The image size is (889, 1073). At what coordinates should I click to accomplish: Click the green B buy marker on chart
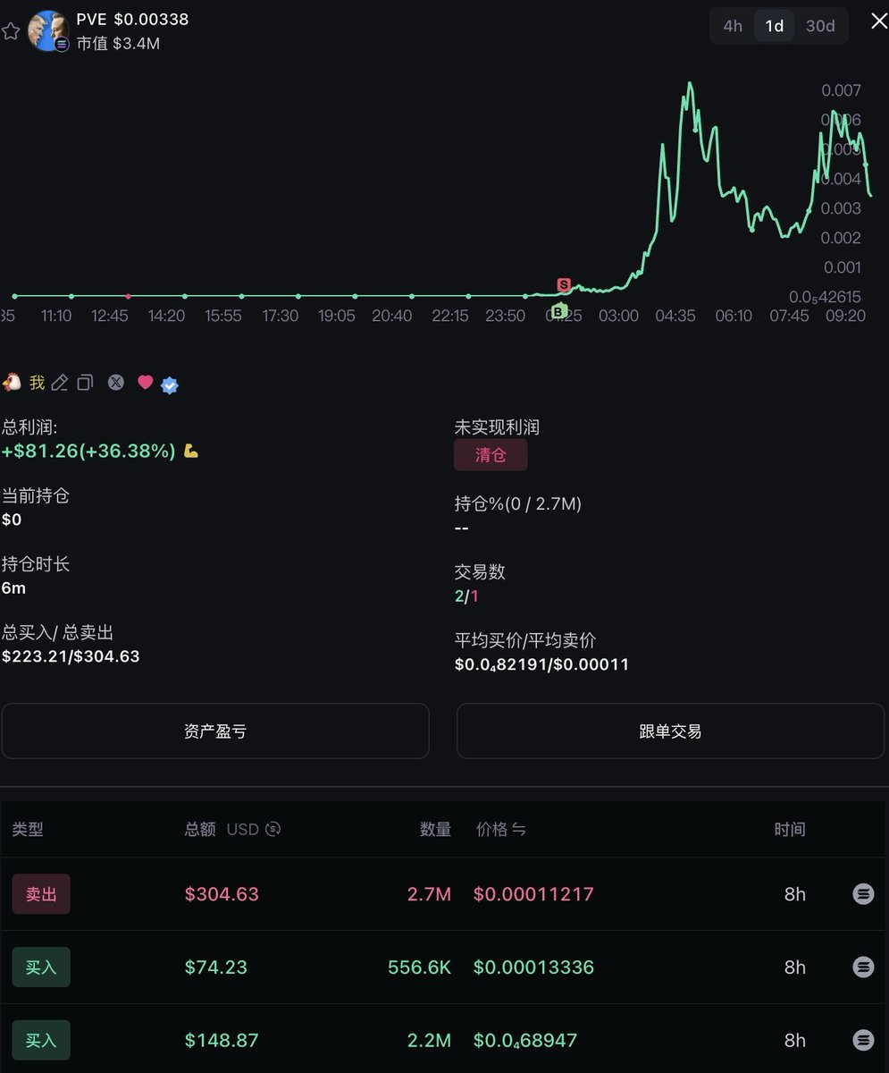click(x=558, y=311)
